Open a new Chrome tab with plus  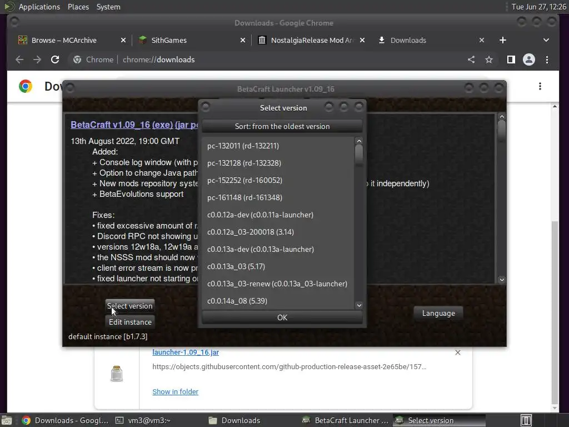coord(502,40)
